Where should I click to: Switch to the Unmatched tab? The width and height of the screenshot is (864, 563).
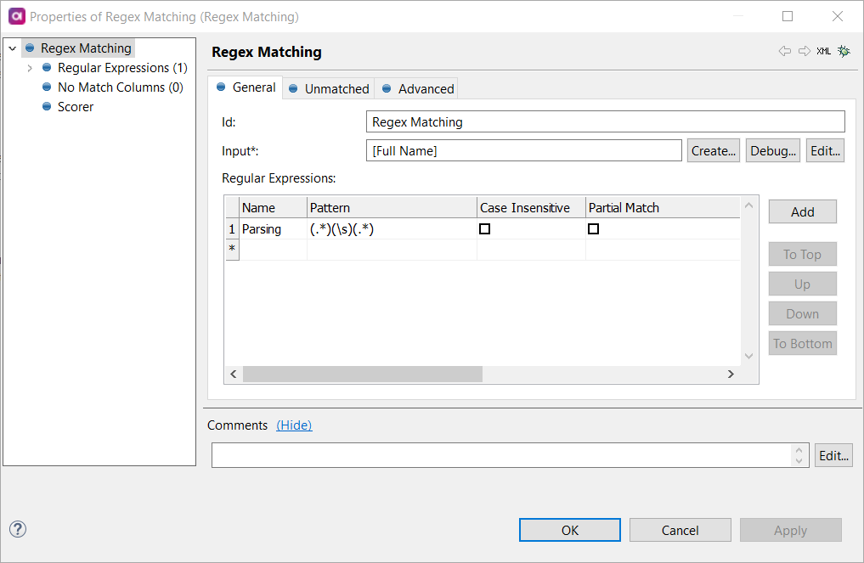click(x=336, y=87)
